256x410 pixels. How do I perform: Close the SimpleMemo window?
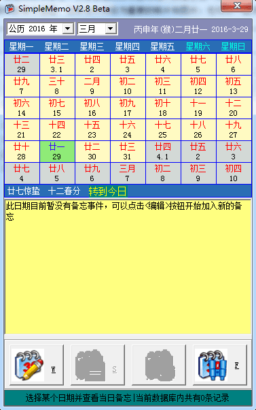click(237, 5)
